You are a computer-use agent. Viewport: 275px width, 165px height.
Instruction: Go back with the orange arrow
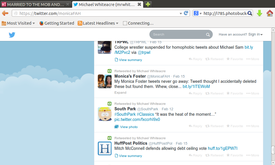(5, 13)
